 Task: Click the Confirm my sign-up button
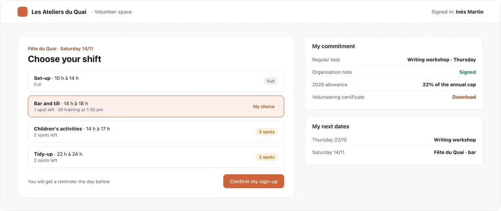point(253,181)
